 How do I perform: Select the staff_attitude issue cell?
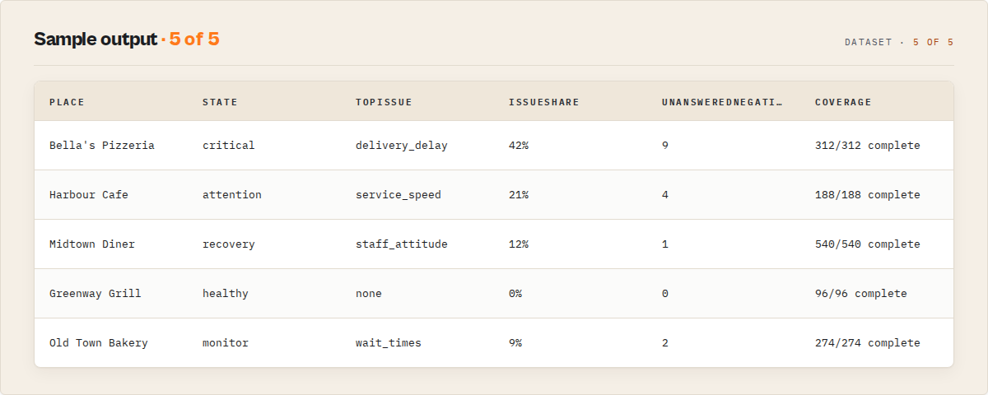402,244
